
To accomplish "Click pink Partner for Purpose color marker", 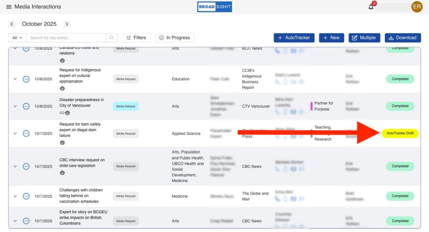I will coord(311,106).
